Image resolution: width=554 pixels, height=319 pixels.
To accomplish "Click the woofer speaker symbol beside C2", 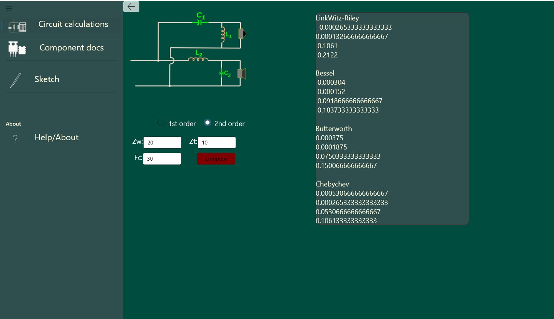I will [241, 74].
